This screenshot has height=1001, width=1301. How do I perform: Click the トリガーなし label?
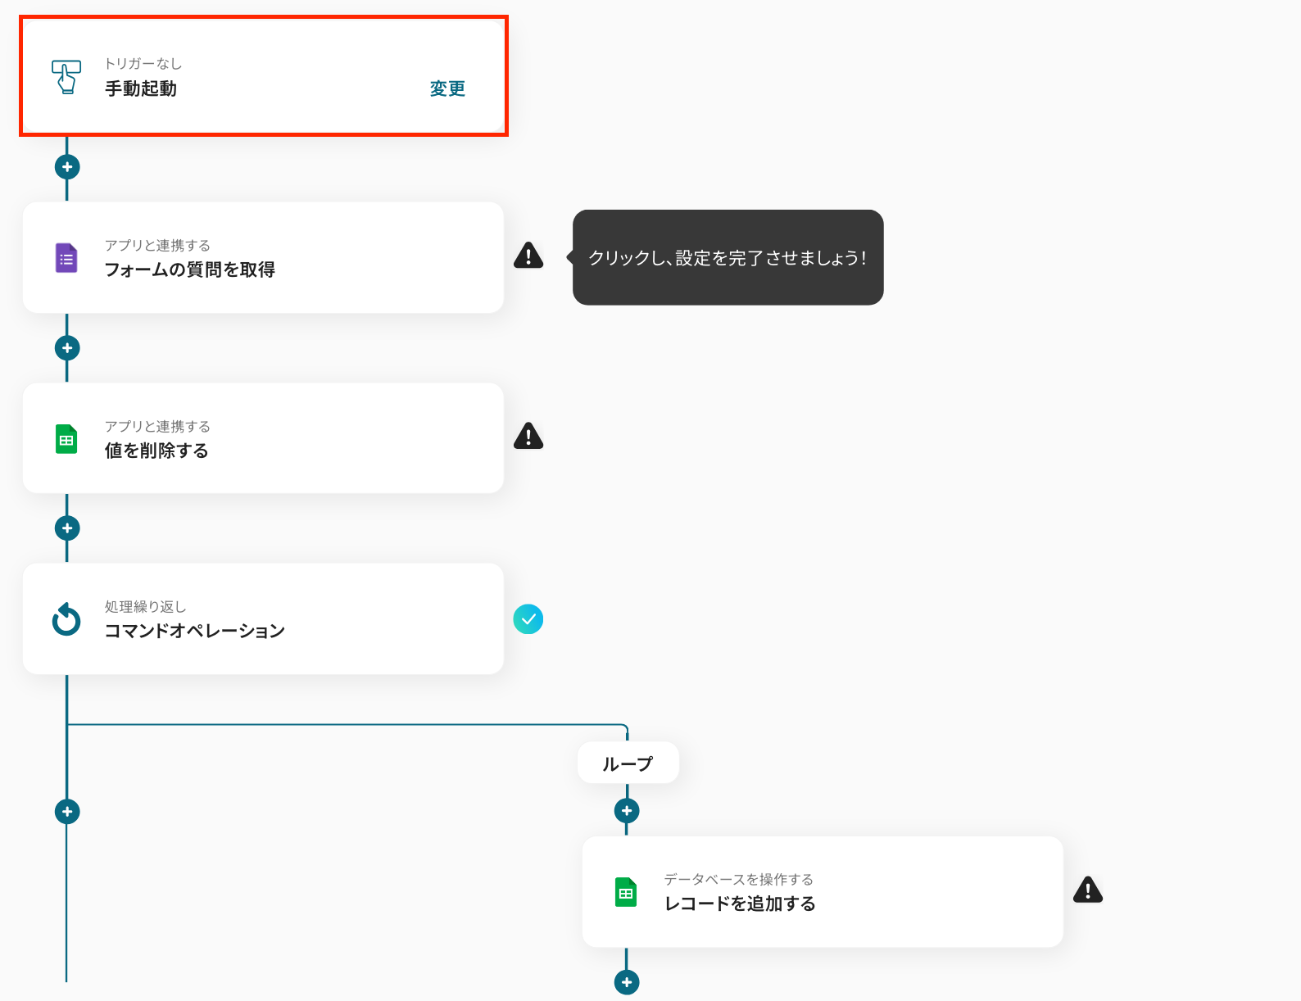point(143,64)
